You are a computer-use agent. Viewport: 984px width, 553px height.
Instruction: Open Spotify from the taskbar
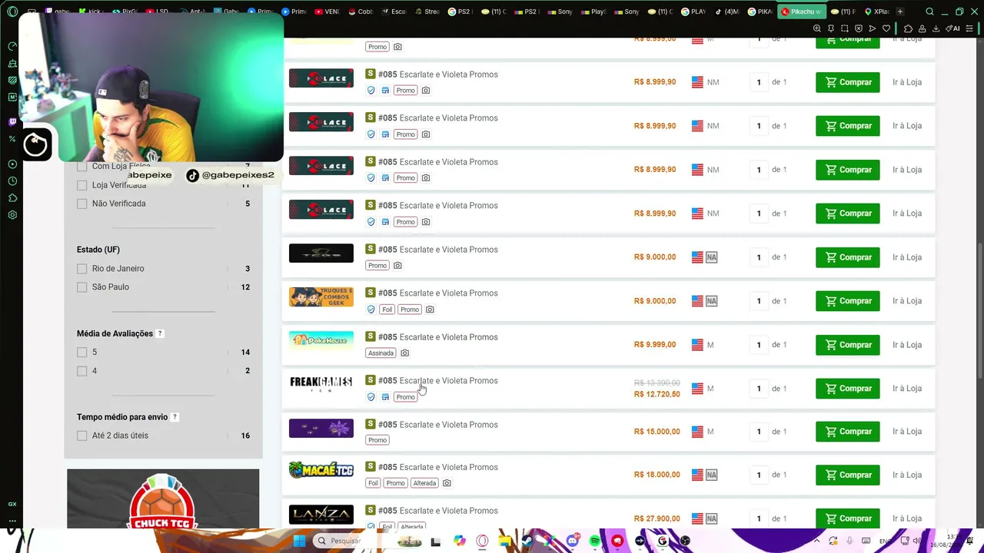point(595,541)
